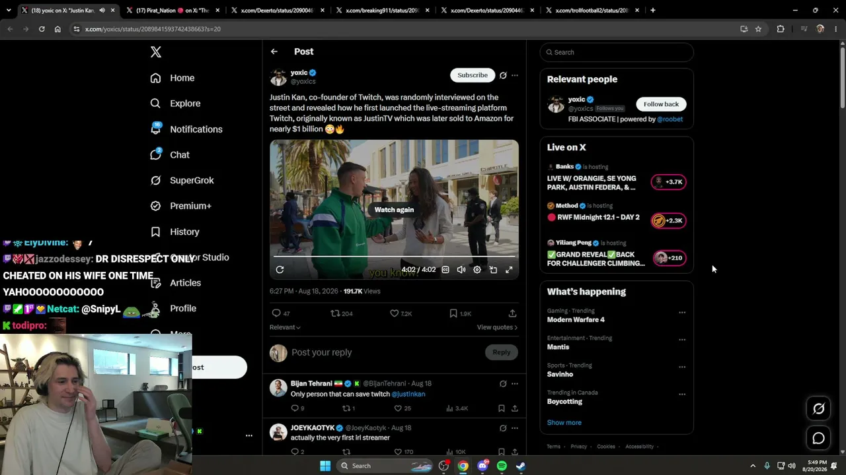This screenshot has width=846, height=475.
Task: Open @justinkan mention link
Action: coord(408,394)
